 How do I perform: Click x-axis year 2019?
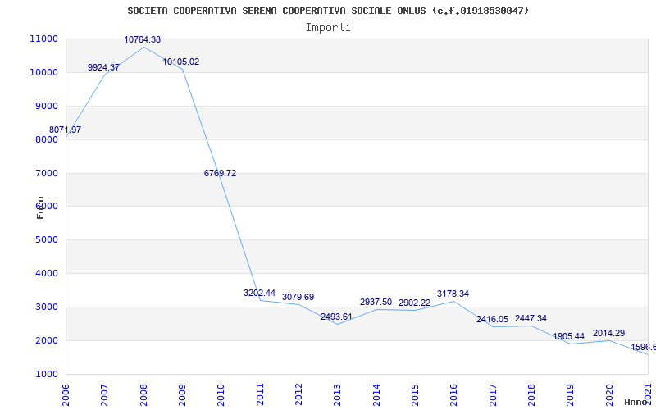(x=571, y=395)
